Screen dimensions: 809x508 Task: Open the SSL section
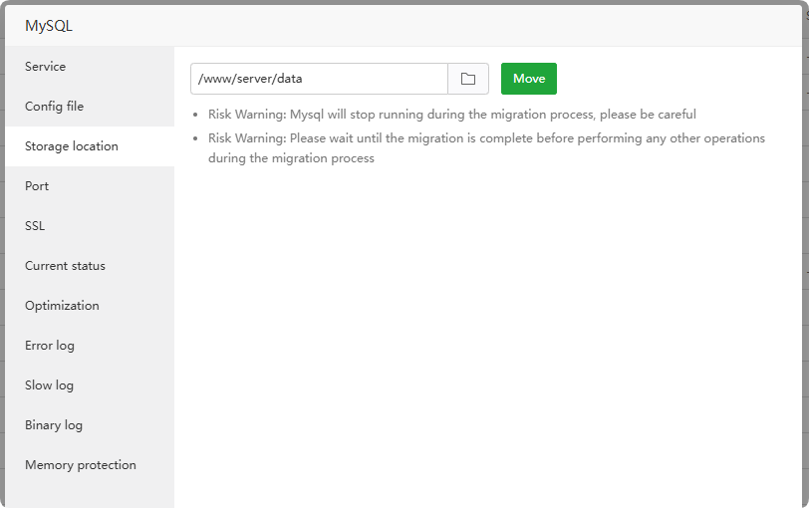(x=35, y=226)
